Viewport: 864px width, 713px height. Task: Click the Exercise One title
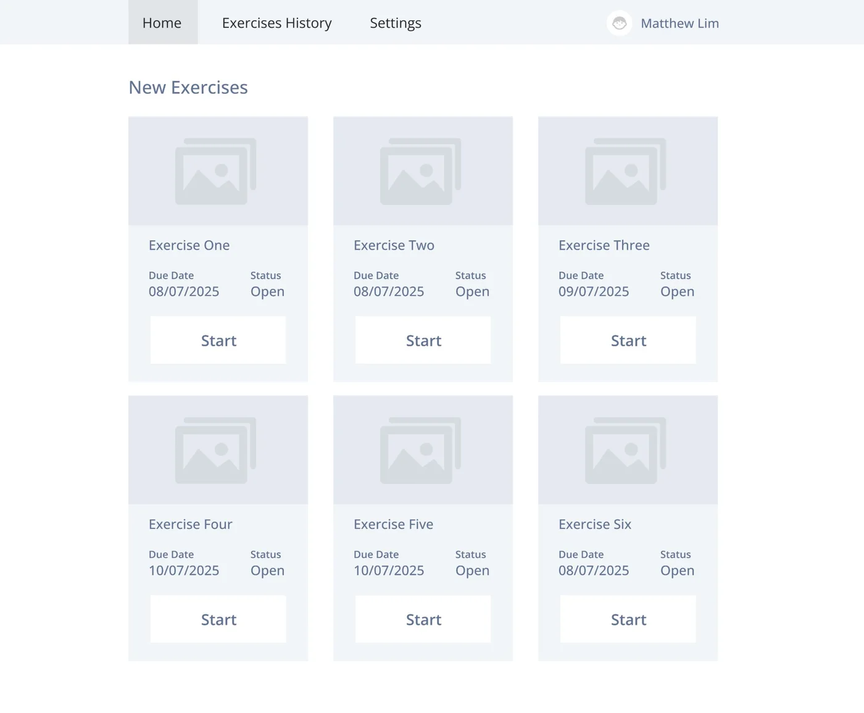pyautogui.click(x=189, y=245)
